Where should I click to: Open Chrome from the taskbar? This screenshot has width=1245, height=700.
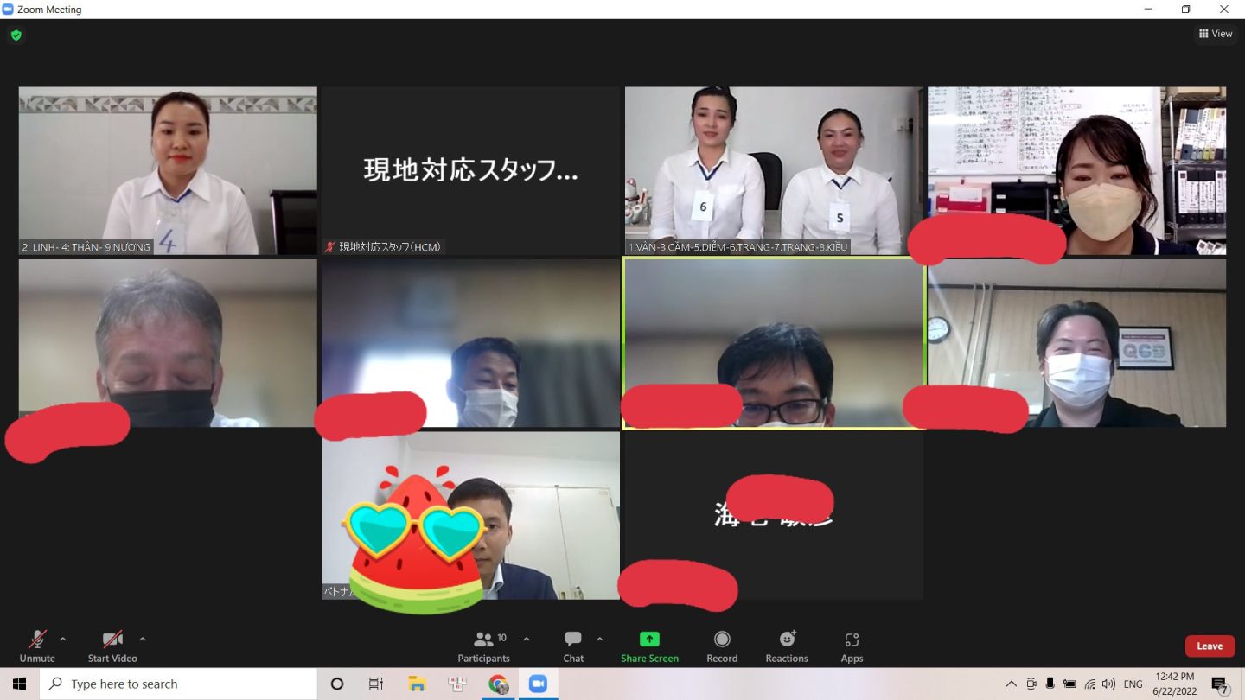click(x=498, y=684)
